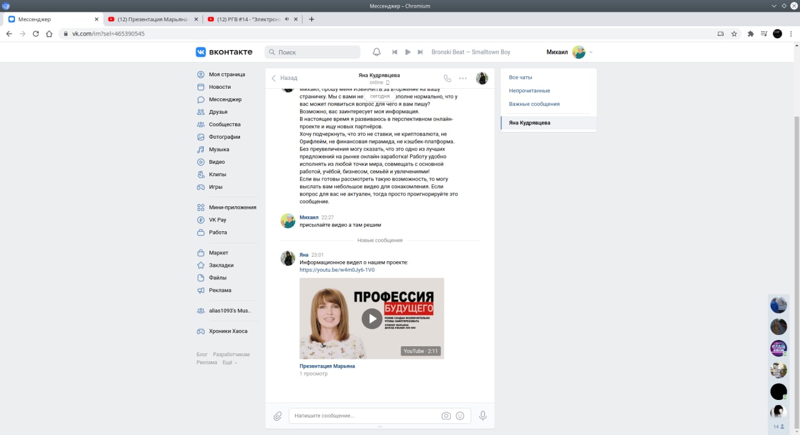Viewport: 800px width, 435px height.
Task: Click the Видео icon in sidebar
Action: point(201,162)
